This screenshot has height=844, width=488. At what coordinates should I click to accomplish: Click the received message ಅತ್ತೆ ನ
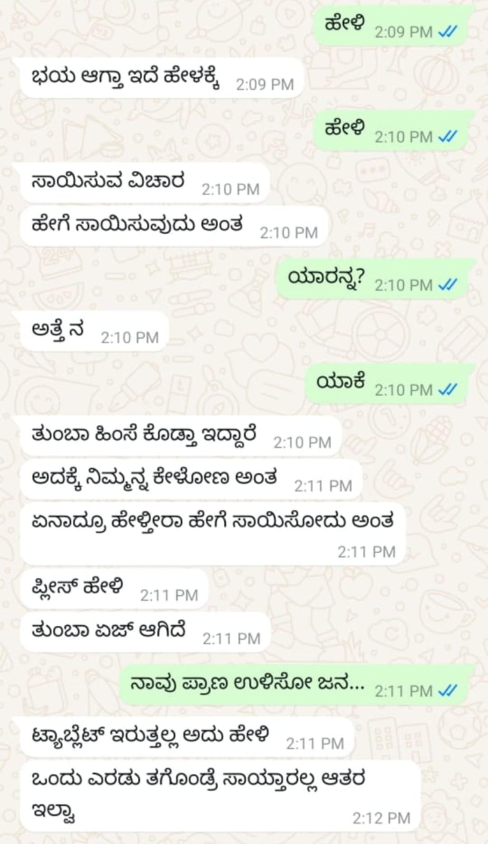[94, 330]
